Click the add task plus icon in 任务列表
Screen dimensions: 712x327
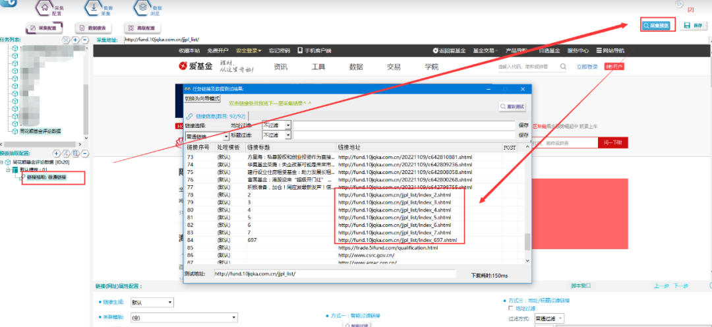pyautogui.click(x=75, y=40)
